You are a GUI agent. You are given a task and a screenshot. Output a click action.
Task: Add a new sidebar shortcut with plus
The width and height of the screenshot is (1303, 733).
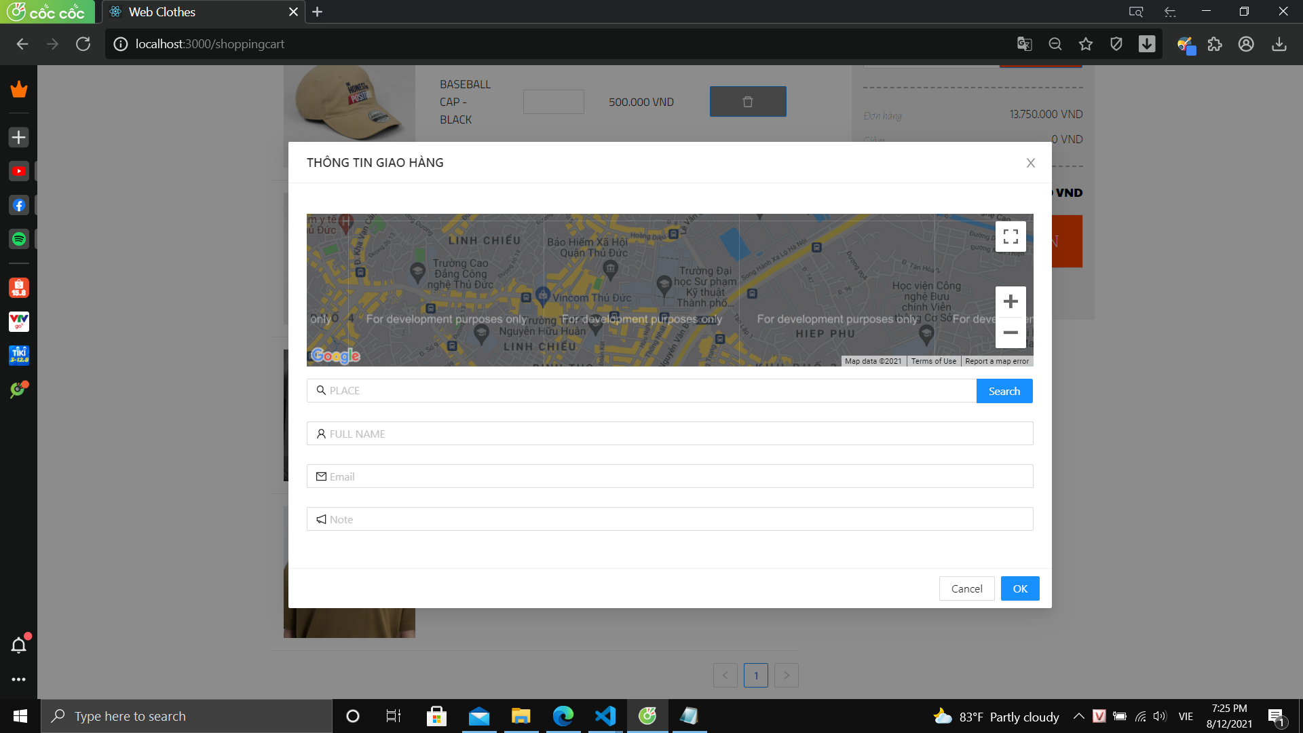[x=19, y=137]
